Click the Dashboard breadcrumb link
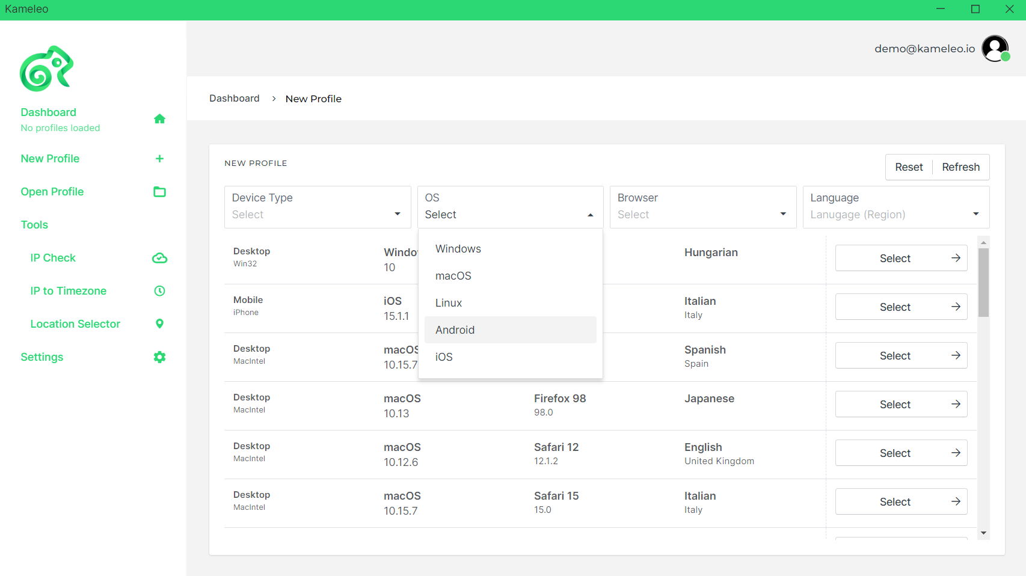The height and width of the screenshot is (576, 1026). 235,99
